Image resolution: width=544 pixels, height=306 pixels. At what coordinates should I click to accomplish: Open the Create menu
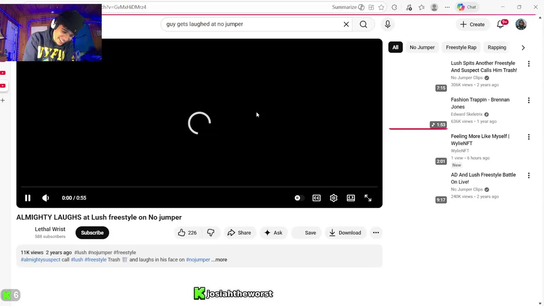473,24
